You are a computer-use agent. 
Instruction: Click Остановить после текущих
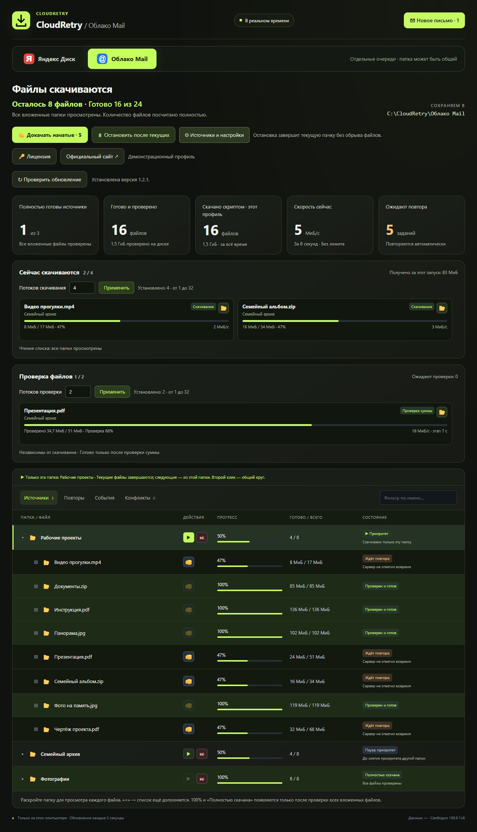tap(133, 135)
